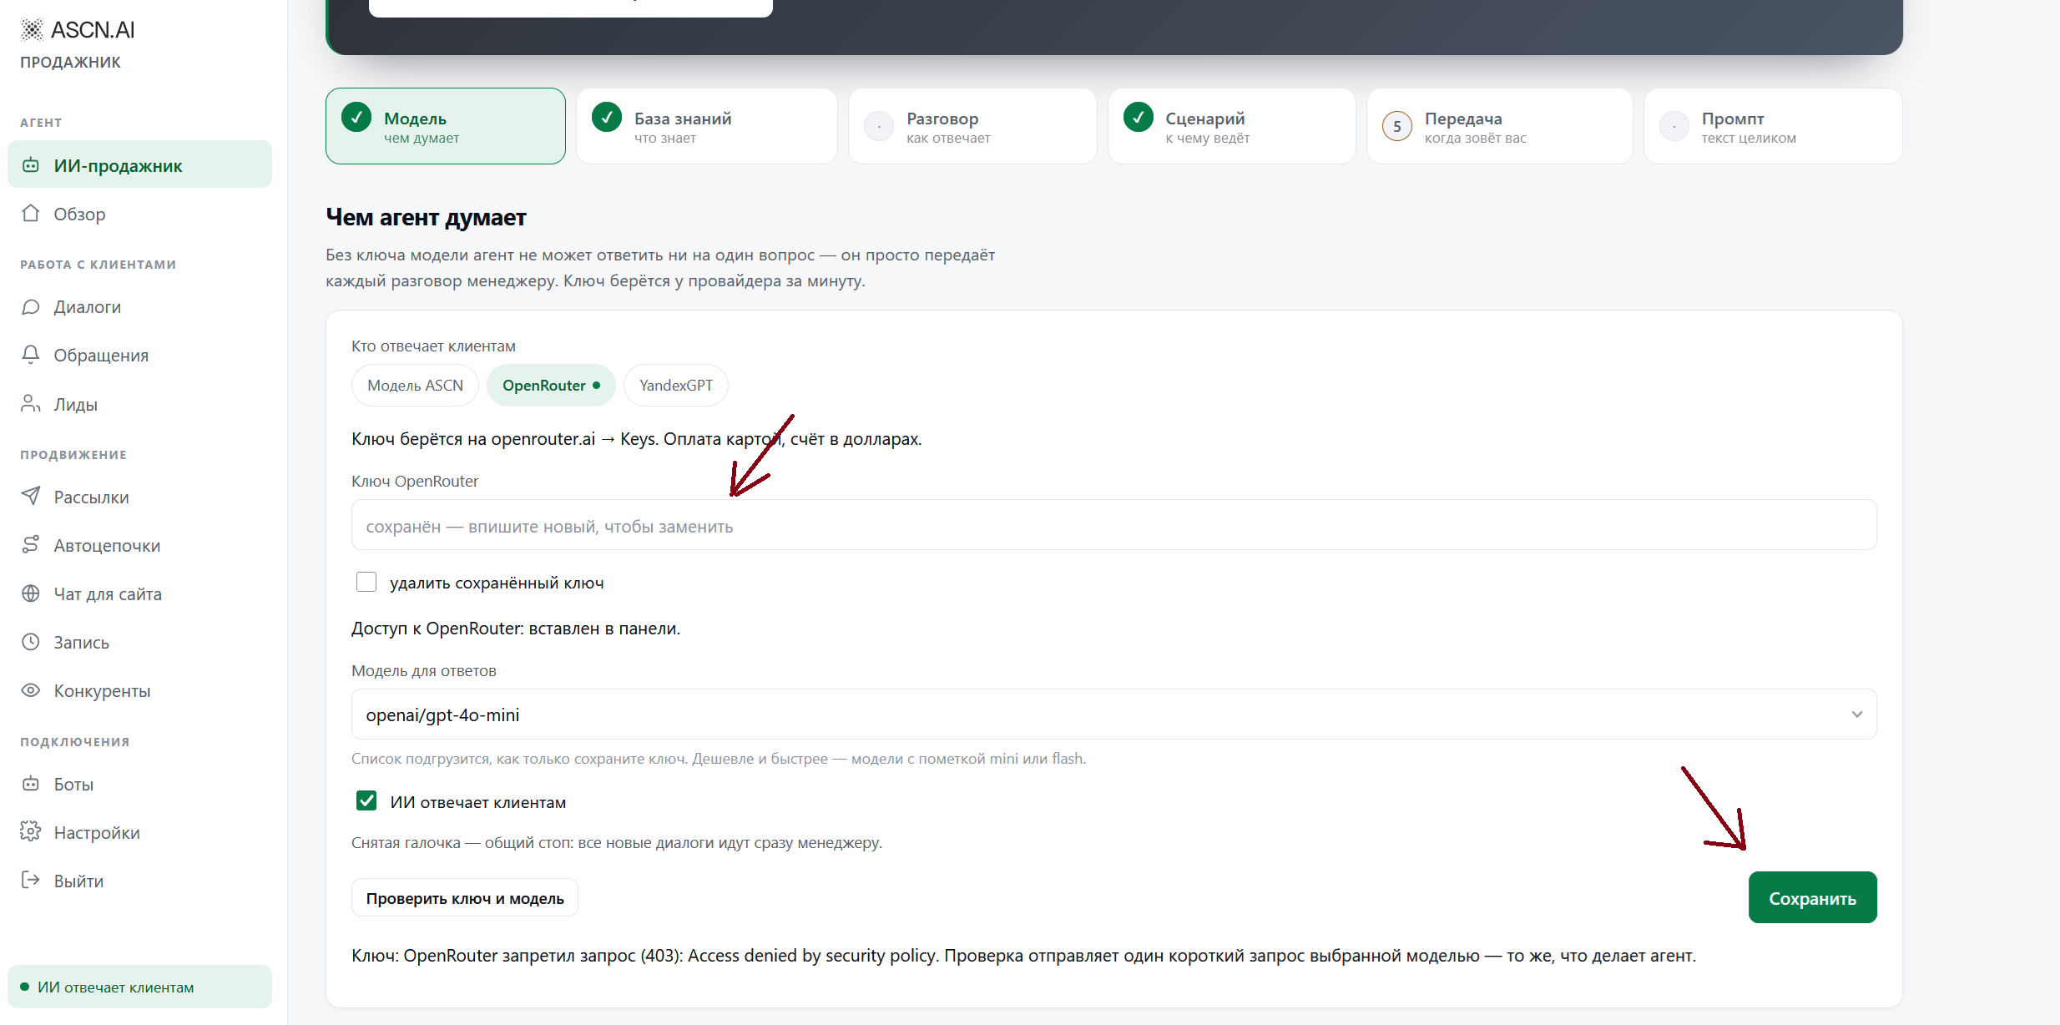2060x1025 pixels.
Task: Click the ИИ отвечает клиентам status badge
Action: [x=139, y=987]
